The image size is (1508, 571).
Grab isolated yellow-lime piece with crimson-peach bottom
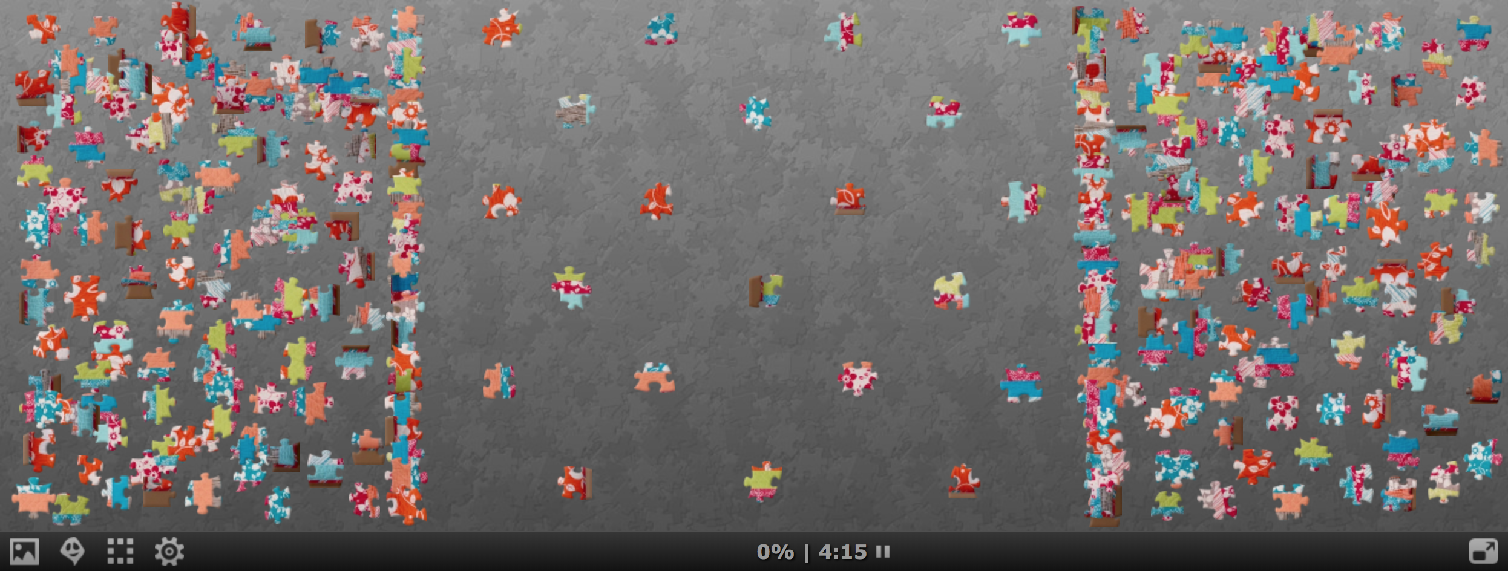[951, 291]
